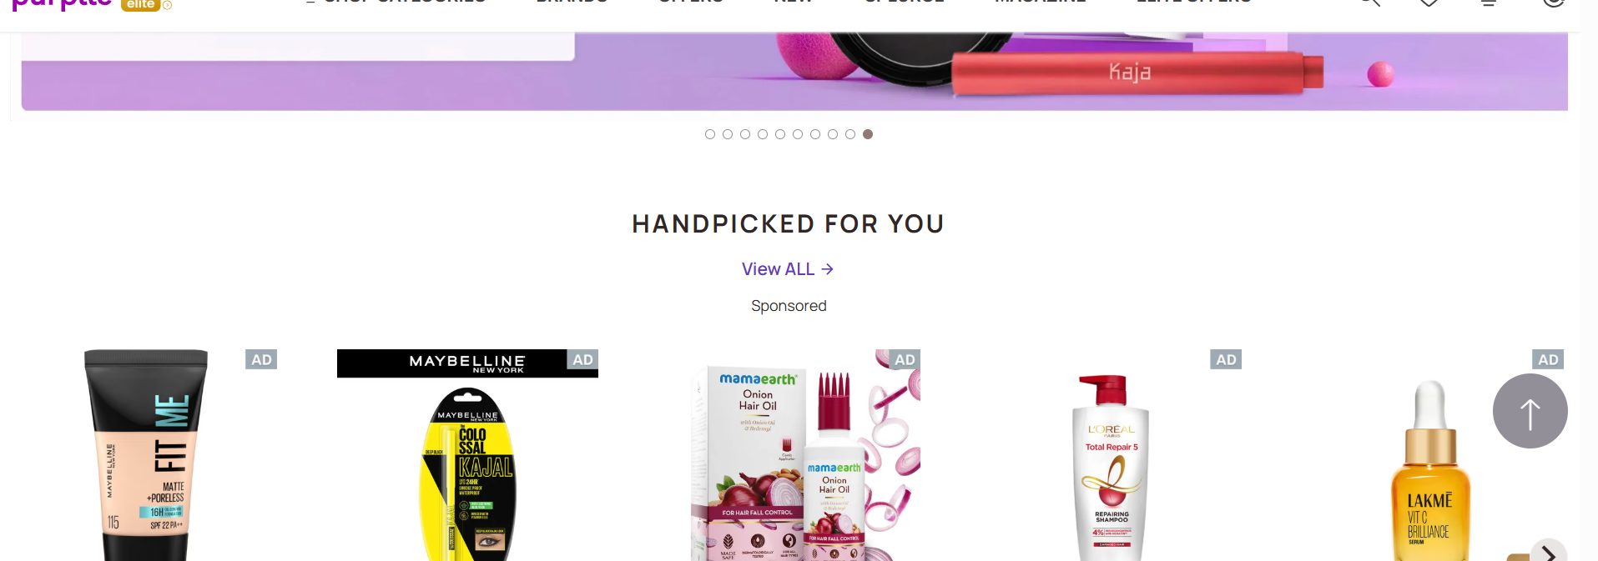
Task: Click the AD badge on Colossal Kajal product
Action: 582,359
